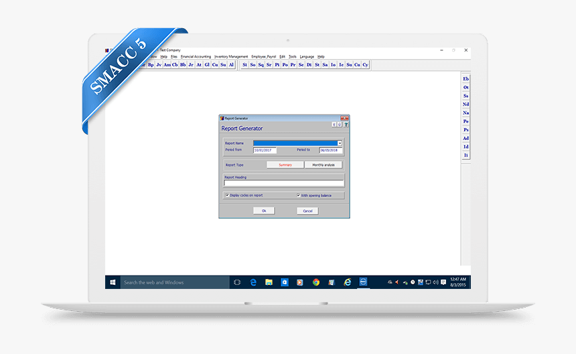Open the Tools menu

point(293,56)
